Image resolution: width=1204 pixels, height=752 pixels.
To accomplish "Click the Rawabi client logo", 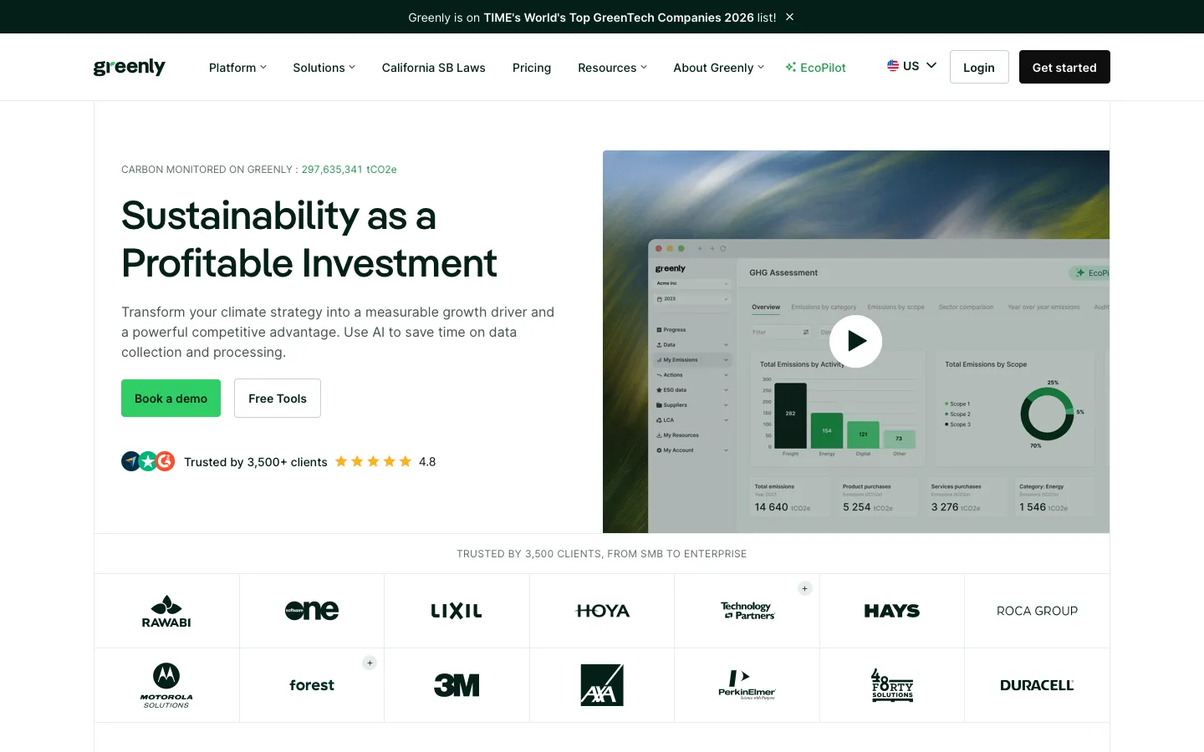I will pyautogui.click(x=166, y=611).
